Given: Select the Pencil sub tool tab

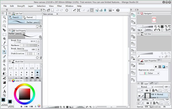Looking at the screenshot, I should pos(15,17).
